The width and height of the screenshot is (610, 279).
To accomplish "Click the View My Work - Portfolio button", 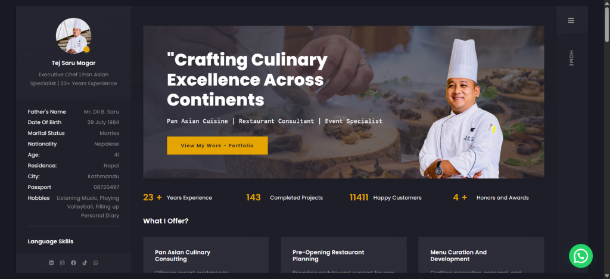I will [217, 145].
